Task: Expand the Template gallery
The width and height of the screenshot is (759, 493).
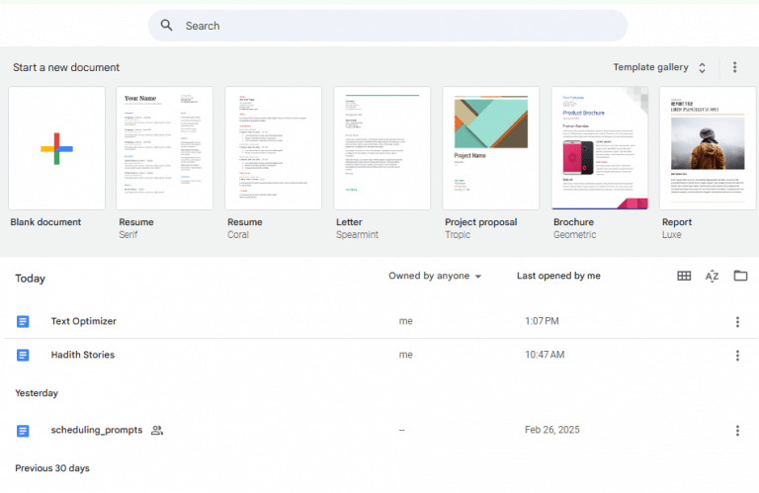Action: (660, 67)
